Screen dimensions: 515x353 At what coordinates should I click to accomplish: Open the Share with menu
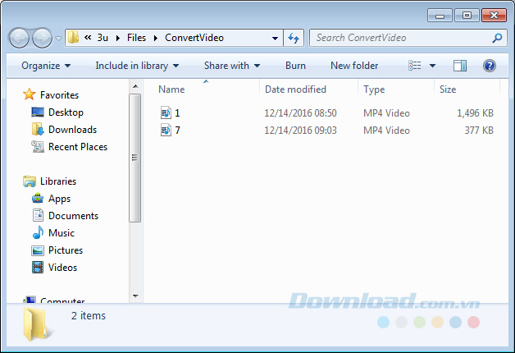click(232, 66)
